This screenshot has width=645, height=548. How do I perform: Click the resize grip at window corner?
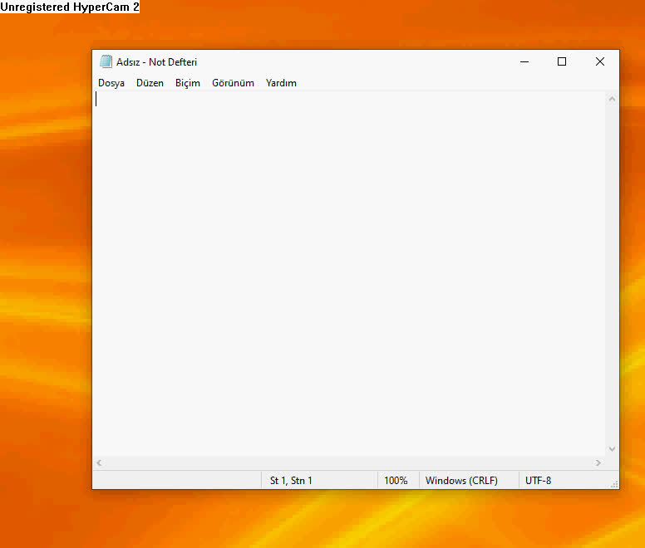coord(614,484)
